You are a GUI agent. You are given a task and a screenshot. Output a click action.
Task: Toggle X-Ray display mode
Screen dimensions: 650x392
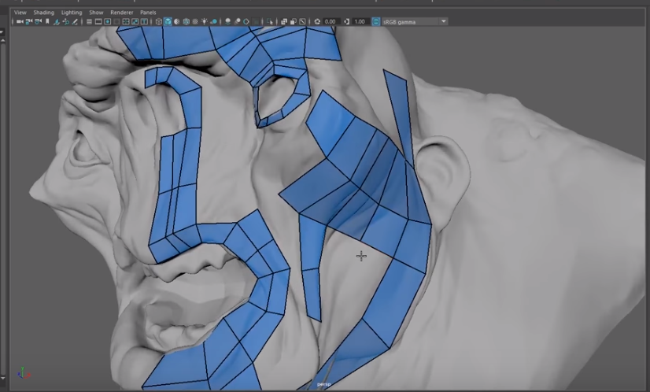click(x=284, y=21)
